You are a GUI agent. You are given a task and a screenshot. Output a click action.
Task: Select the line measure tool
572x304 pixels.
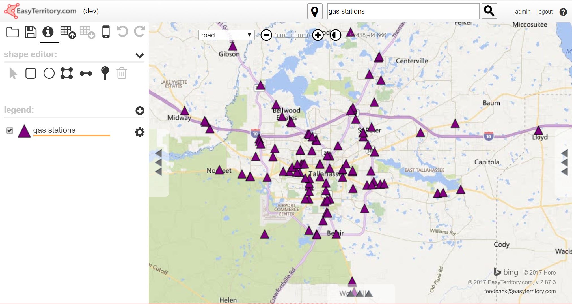coord(86,74)
